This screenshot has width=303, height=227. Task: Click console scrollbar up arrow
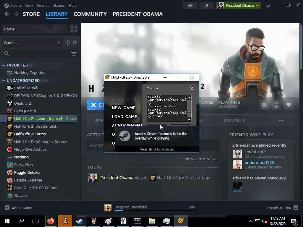189,98
